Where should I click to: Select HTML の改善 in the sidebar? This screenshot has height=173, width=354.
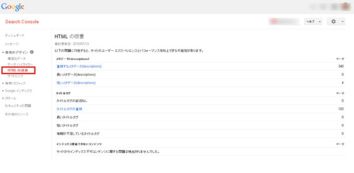click(18, 70)
